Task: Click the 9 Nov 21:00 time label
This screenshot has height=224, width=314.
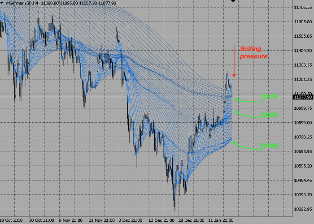Action: pos(71,220)
